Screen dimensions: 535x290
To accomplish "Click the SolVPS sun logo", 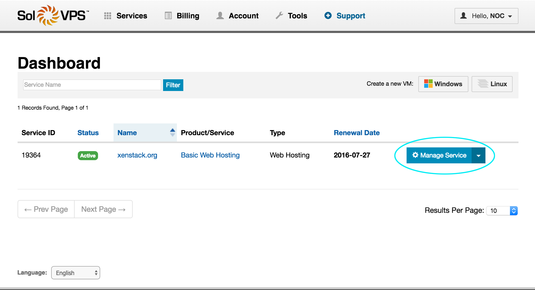I will 48,15.
